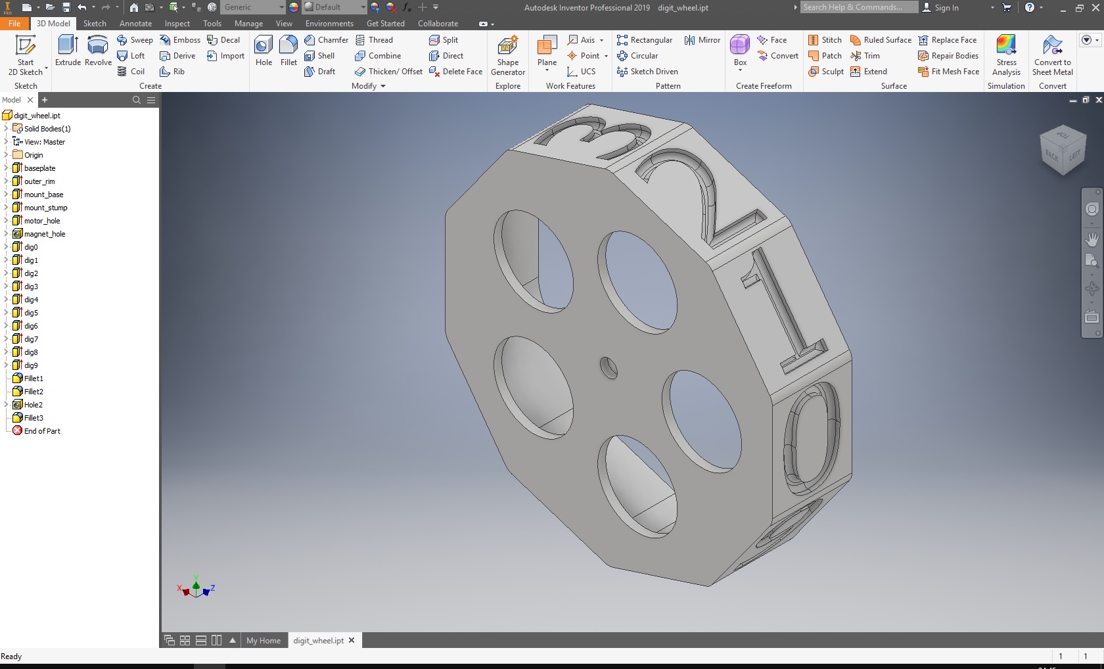Viewport: 1104px width, 669px height.
Task: Click the Mirror tool
Action: [702, 40]
